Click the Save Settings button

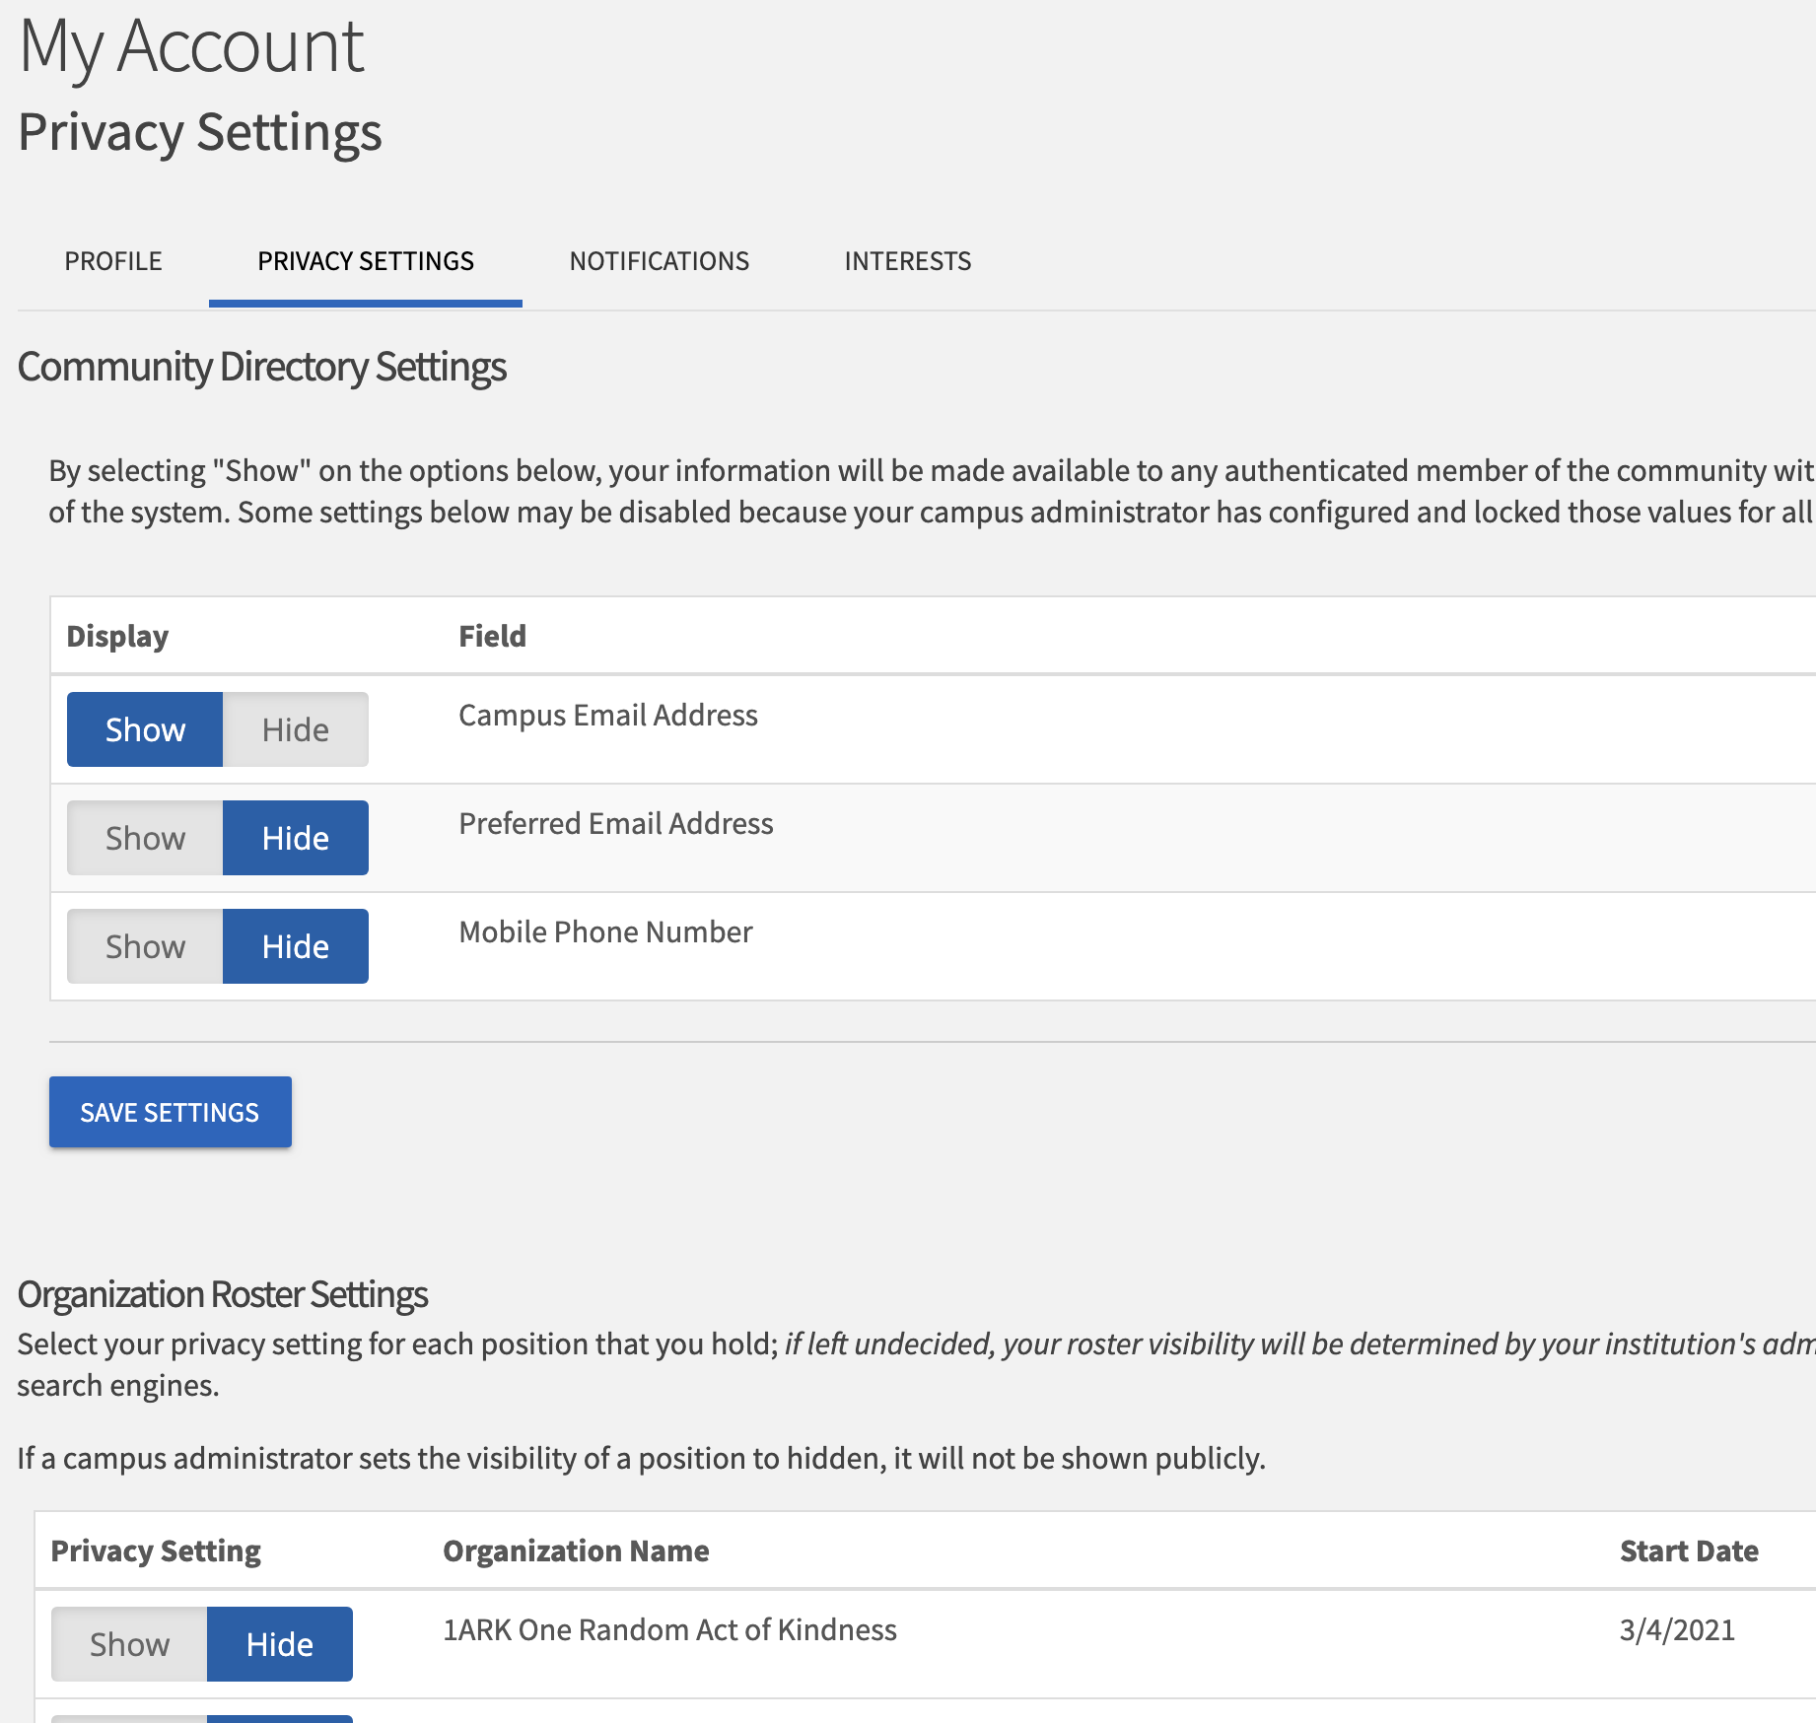point(170,1112)
